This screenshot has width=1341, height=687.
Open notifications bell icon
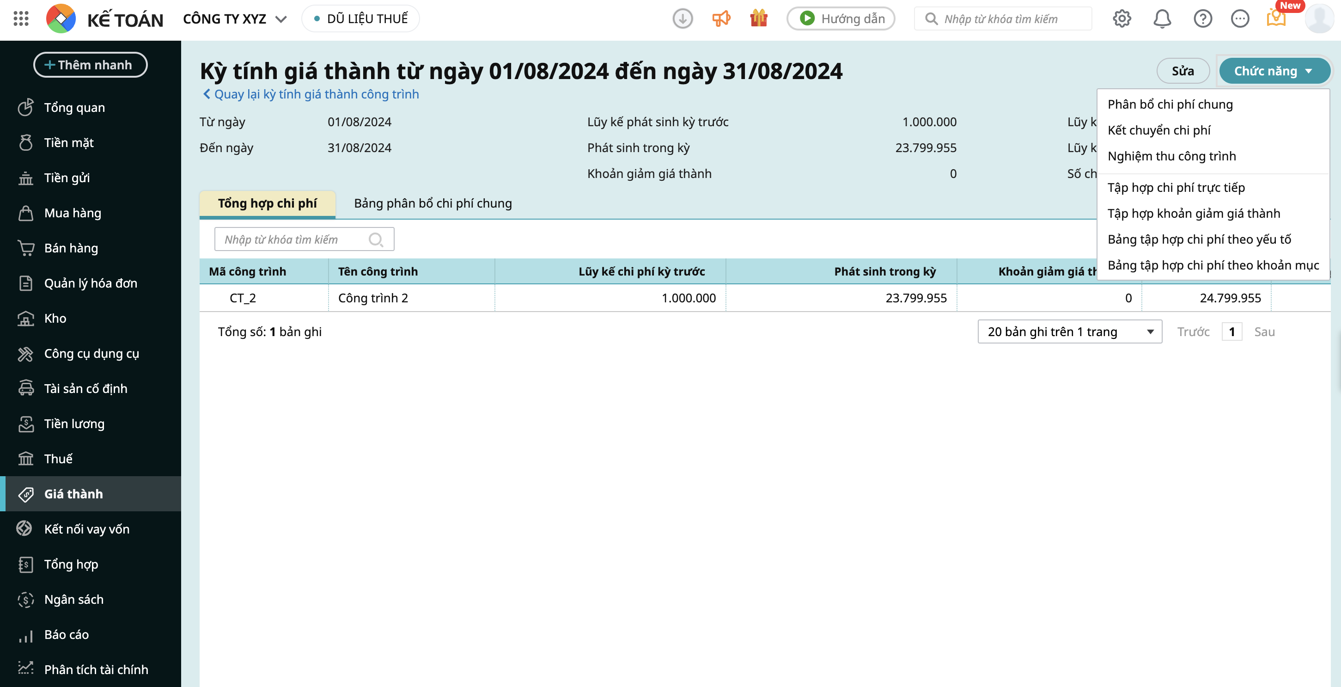1162,19
